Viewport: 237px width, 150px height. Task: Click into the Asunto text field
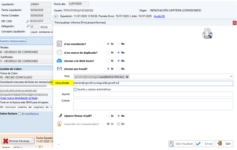tap(153, 95)
